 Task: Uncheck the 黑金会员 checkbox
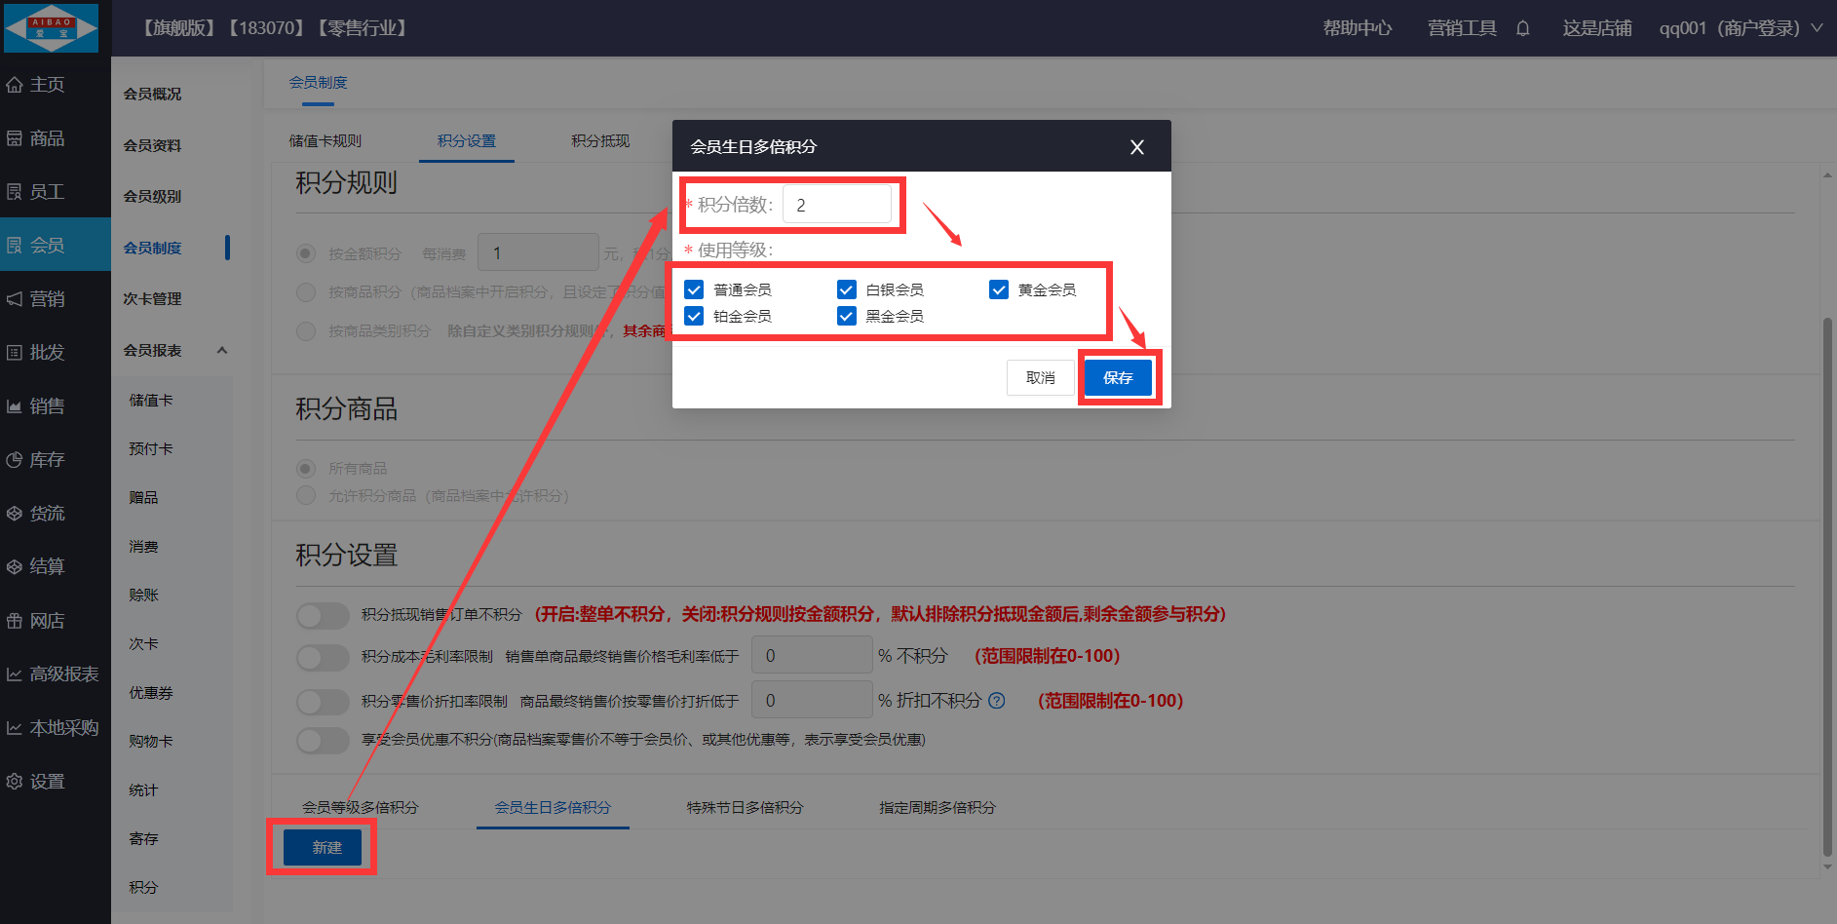point(847,316)
